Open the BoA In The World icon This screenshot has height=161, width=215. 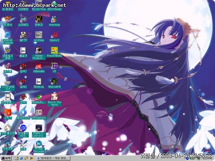(54, 100)
